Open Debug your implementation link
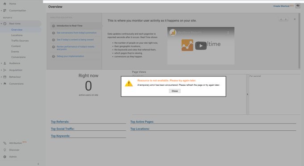Image resolution: width=304 pixels, height=166 pixels. point(70,56)
